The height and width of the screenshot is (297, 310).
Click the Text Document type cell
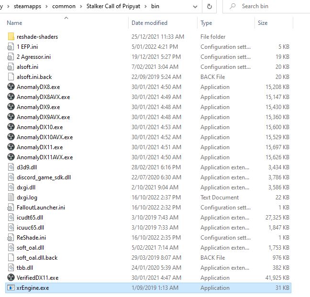[220, 198]
